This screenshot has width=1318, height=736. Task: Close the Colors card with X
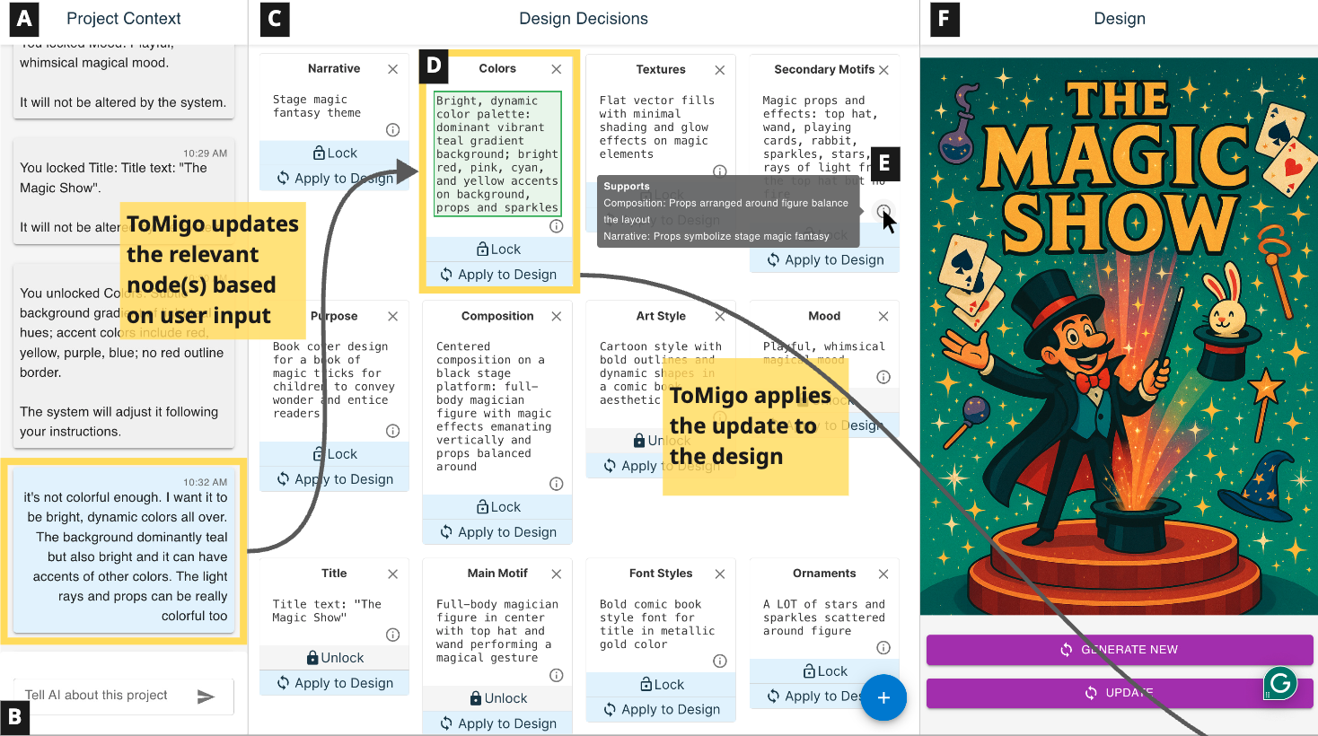pos(557,69)
